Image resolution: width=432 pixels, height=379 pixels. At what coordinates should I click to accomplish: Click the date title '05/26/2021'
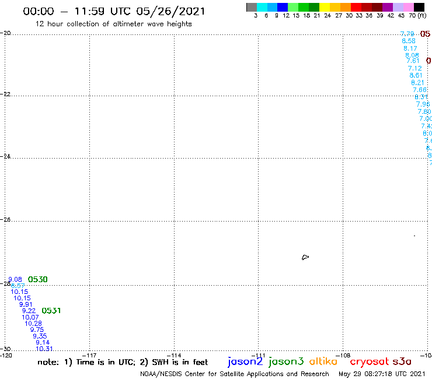(170, 12)
